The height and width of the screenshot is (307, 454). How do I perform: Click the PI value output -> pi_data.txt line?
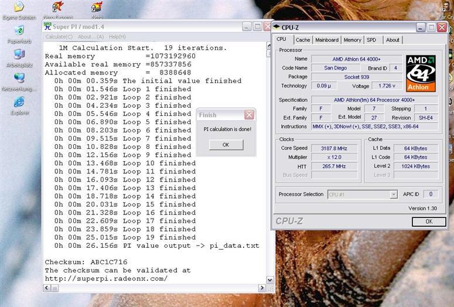pos(156,245)
